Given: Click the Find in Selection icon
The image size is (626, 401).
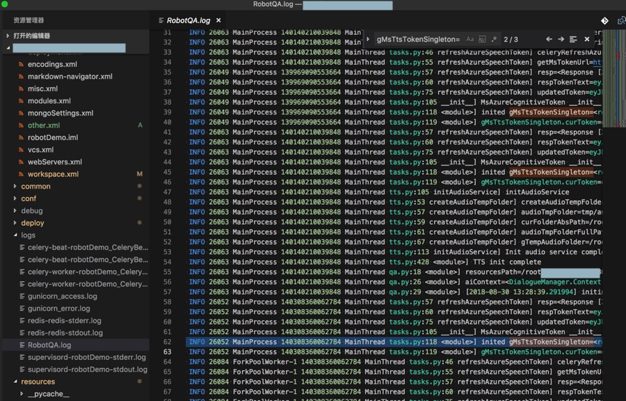Looking at the screenshot, I should tap(573, 40).
